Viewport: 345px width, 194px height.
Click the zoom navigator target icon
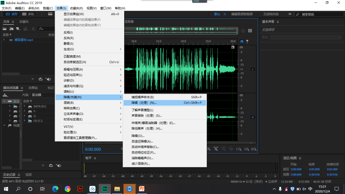[243, 31]
